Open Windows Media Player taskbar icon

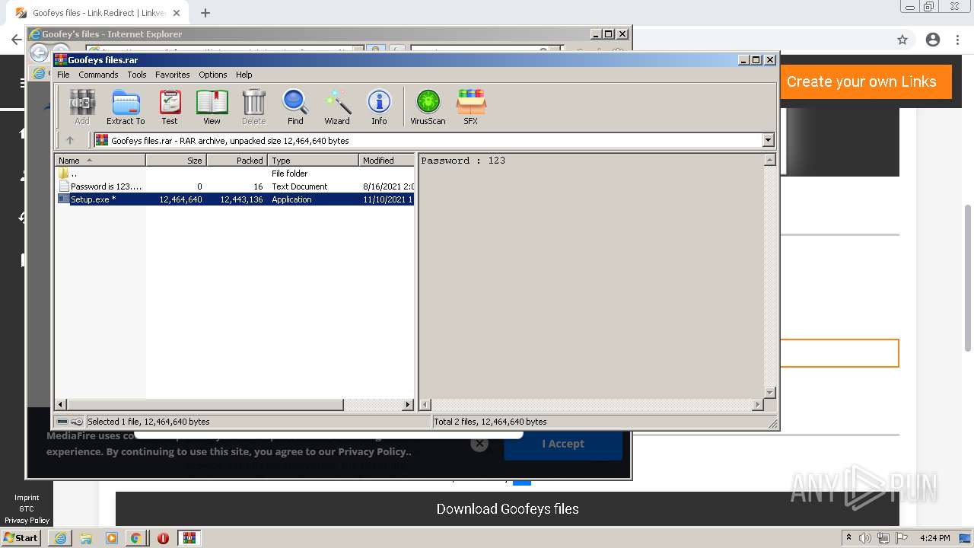(112, 538)
